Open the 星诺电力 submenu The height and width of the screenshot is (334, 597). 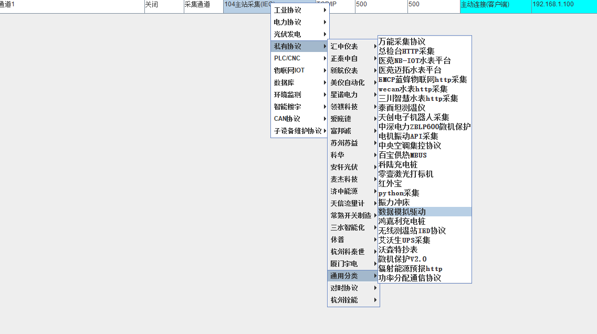353,95
